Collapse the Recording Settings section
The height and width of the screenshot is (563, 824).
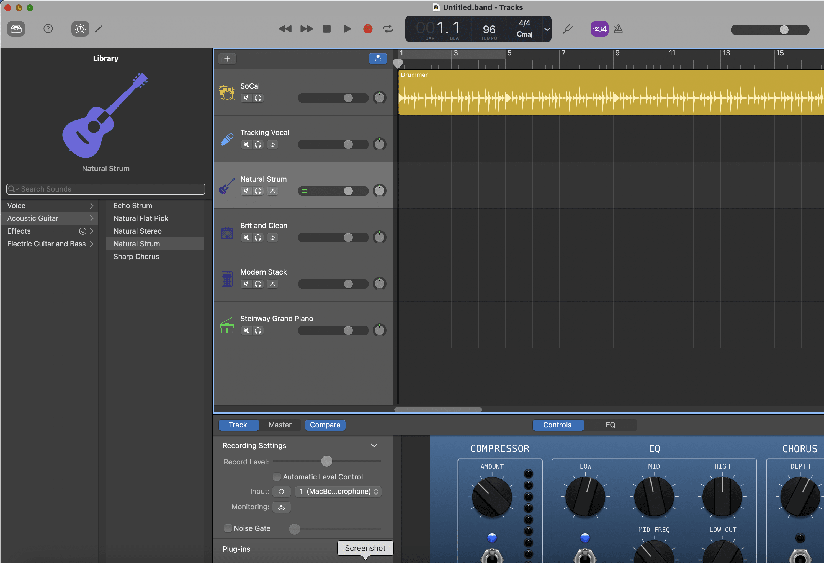374,445
